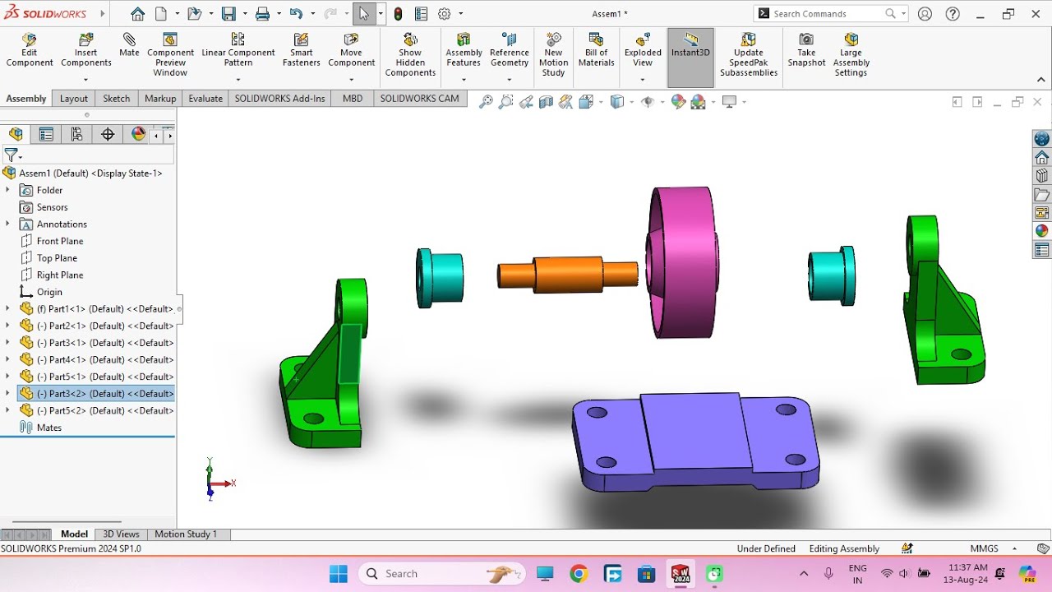Open the Display Style dropdown arrow
Viewport: 1052px width, 592px height.
(x=630, y=102)
